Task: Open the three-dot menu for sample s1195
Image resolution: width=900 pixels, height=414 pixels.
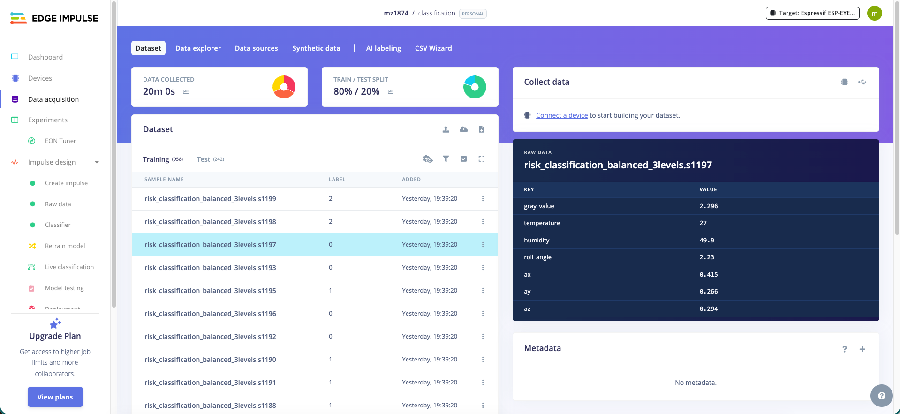Action: [483, 291]
